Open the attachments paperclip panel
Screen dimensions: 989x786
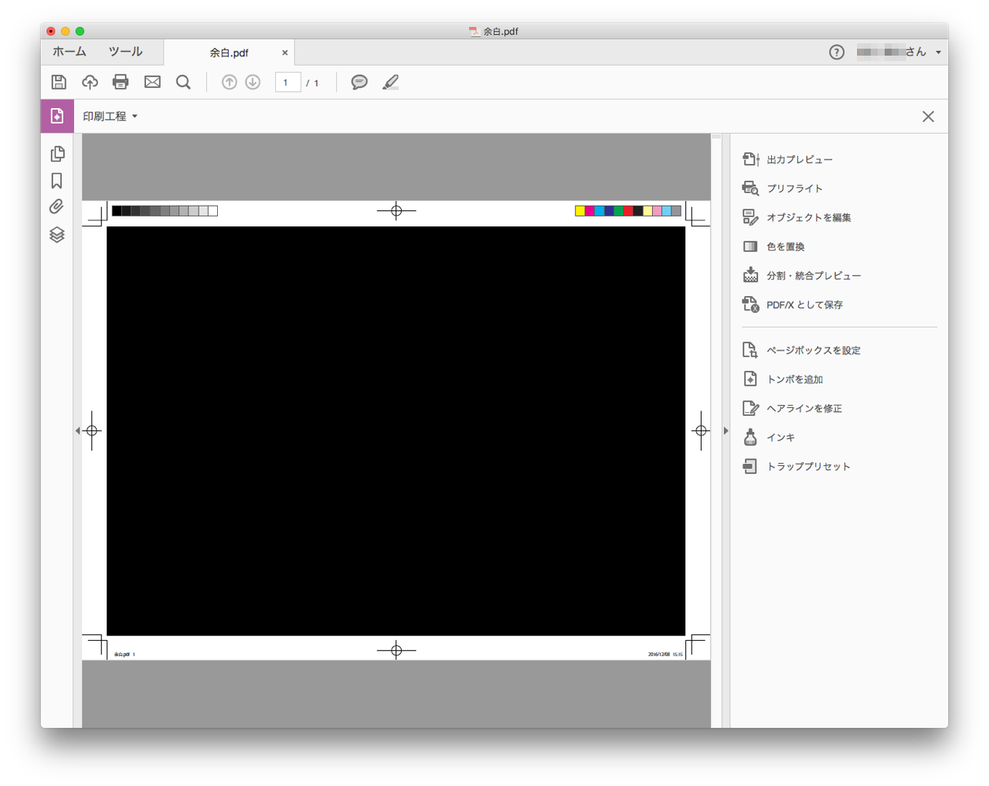[57, 207]
